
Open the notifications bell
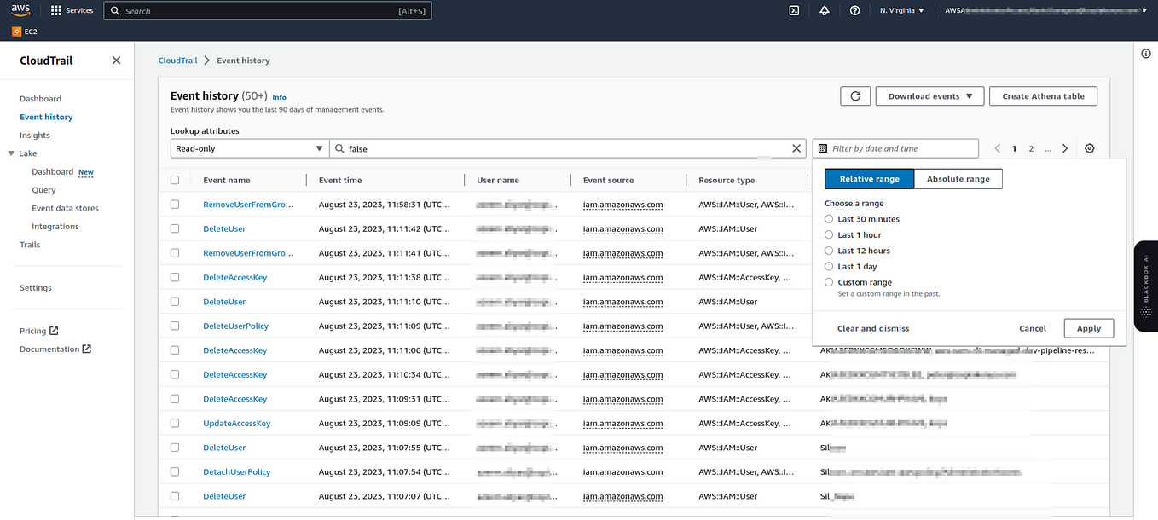(824, 10)
